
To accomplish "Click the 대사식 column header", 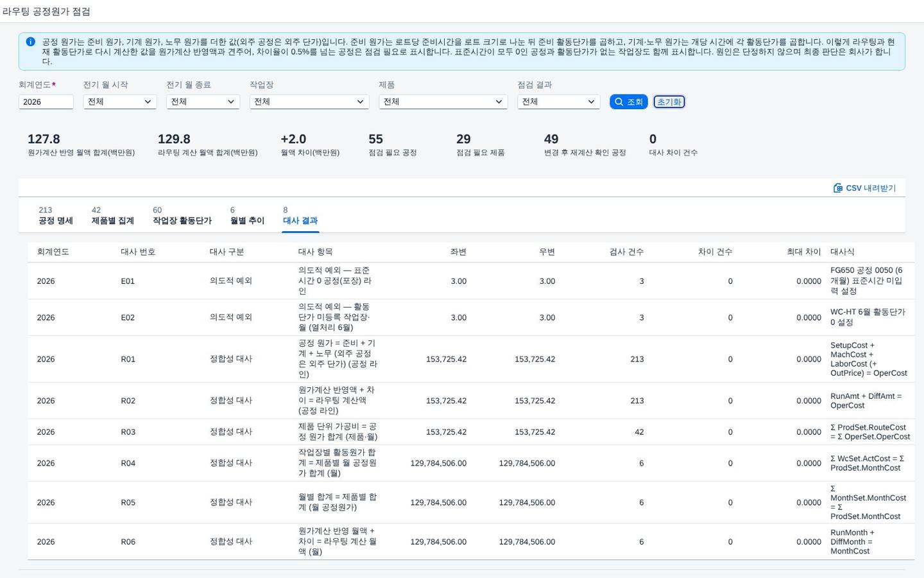I will point(842,252).
